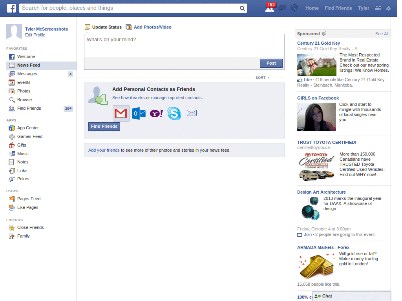This screenshot has height=301, width=402.
Task: Click the Find Friends button in contacts box
Action: (x=104, y=127)
